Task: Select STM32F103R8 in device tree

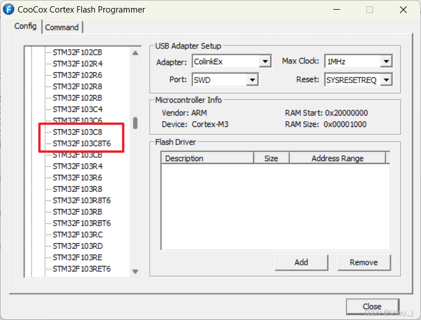Action: point(77,189)
